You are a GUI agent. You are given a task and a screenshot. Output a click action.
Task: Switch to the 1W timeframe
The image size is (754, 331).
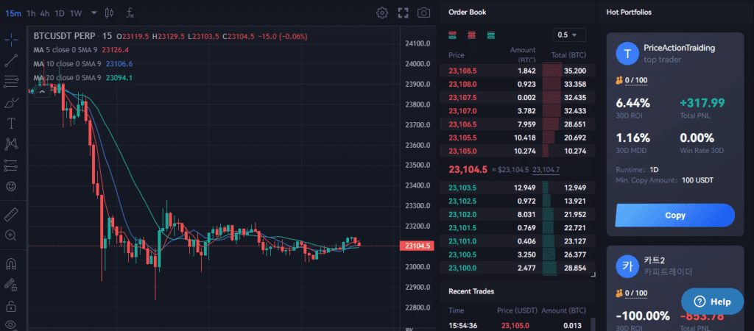pyautogui.click(x=76, y=13)
